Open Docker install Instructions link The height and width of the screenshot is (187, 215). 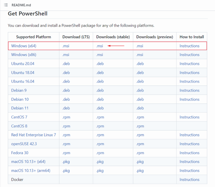[189, 179]
